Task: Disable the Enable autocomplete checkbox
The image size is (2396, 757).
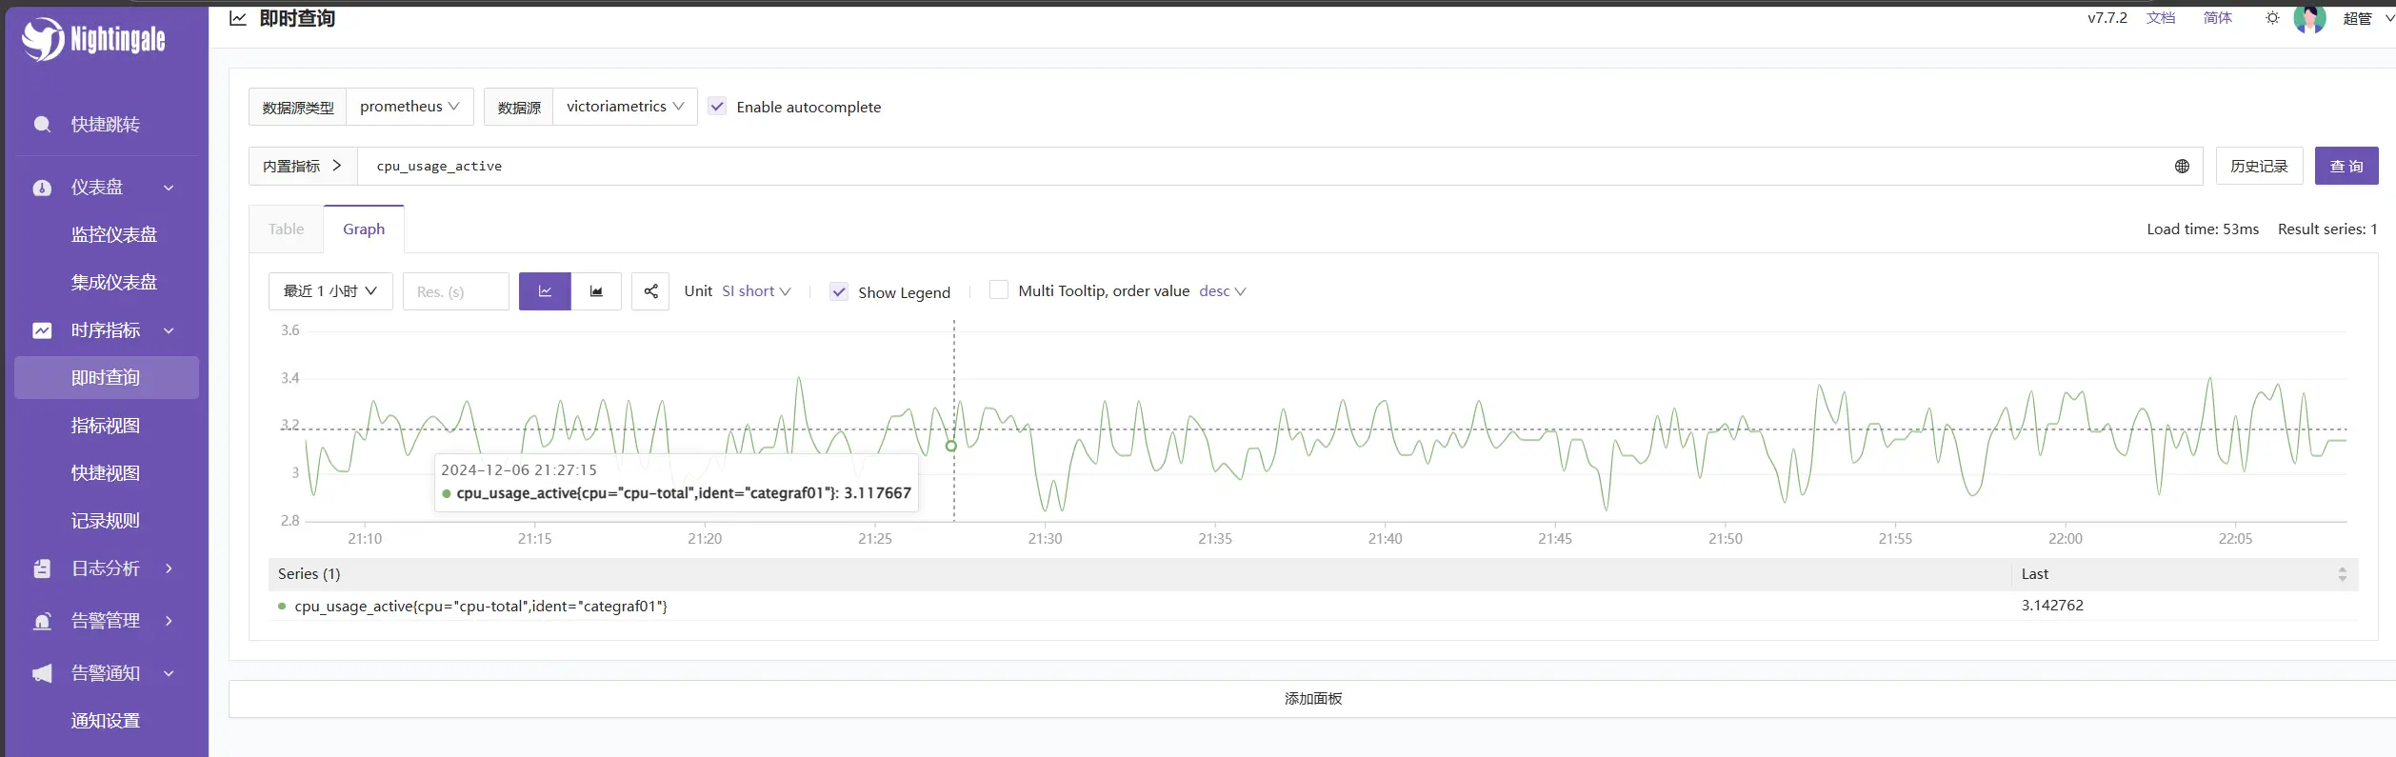Action: 718,107
